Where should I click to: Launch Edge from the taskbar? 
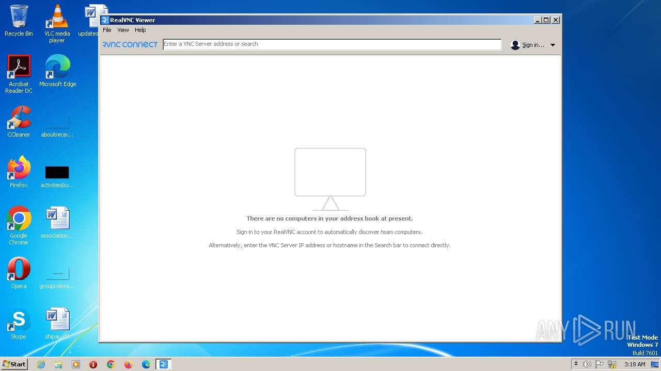[x=146, y=364]
